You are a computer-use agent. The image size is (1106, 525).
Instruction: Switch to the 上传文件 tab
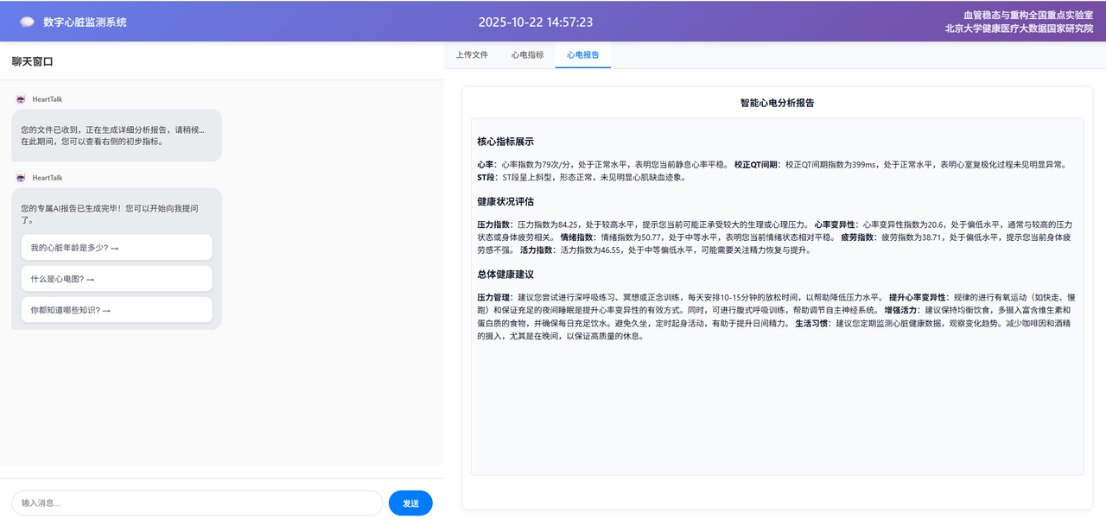tap(472, 54)
